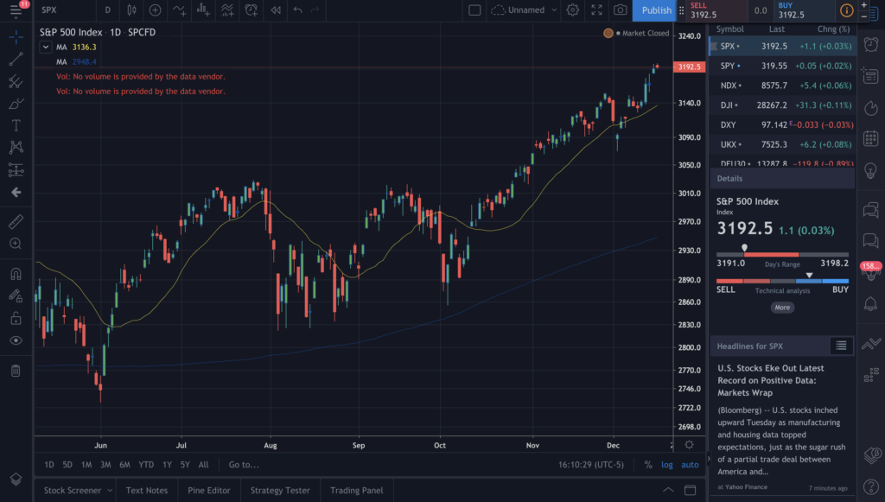Screen dimensions: 885x502
Task: Activate Bar Replay mode
Action: [x=276, y=10]
